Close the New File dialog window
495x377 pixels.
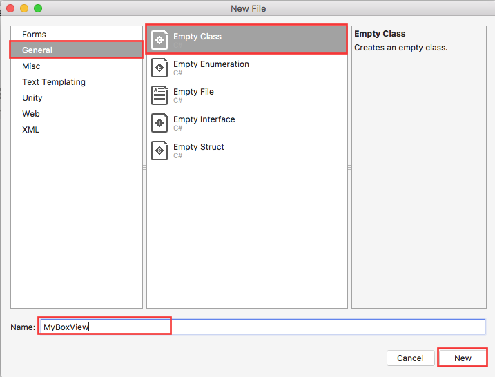pyautogui.click(x=10, y=8)
